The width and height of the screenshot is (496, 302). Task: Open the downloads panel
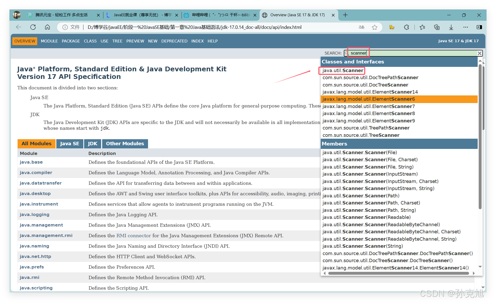[451, 27]
